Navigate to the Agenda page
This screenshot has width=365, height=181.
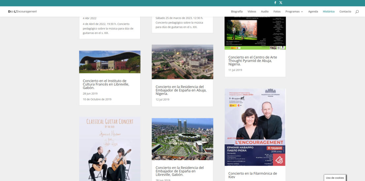tap(313, 12)
